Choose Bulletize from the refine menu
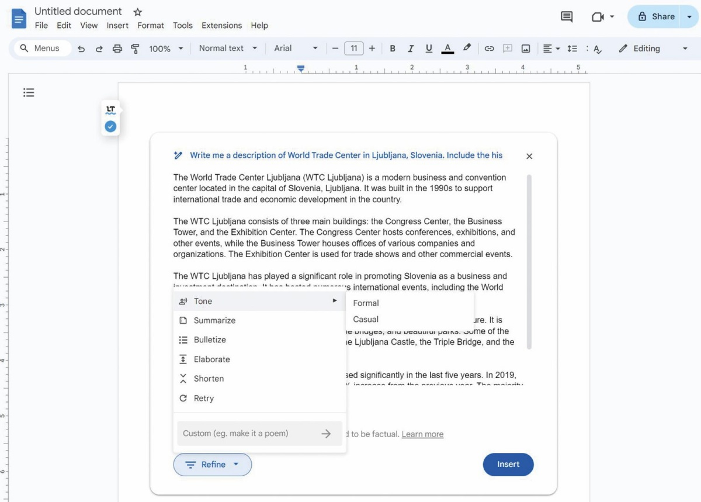Viewport: 701px width, 502px height. pyautogui.click(x=259, y=340)
